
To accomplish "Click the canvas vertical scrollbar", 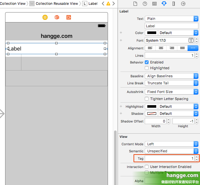I will [x=115, y=157].
